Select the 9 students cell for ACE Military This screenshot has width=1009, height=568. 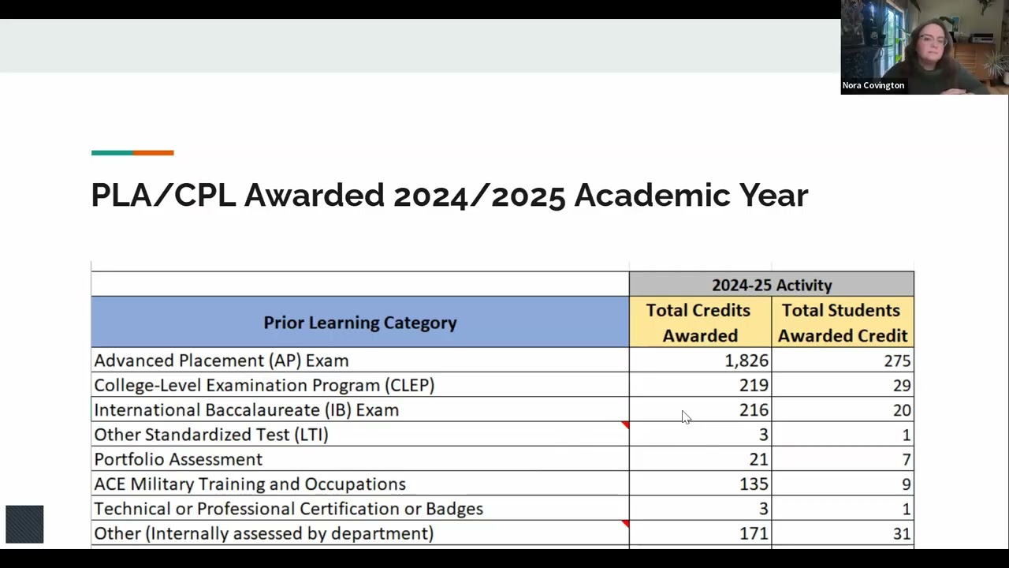point(843,484)
